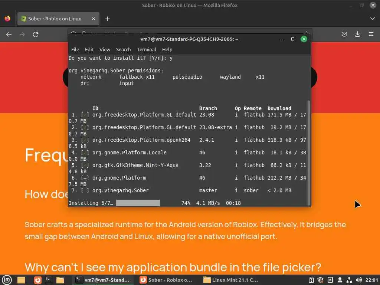Close the Sober - Roblox on Linux tab

[93, 19]
